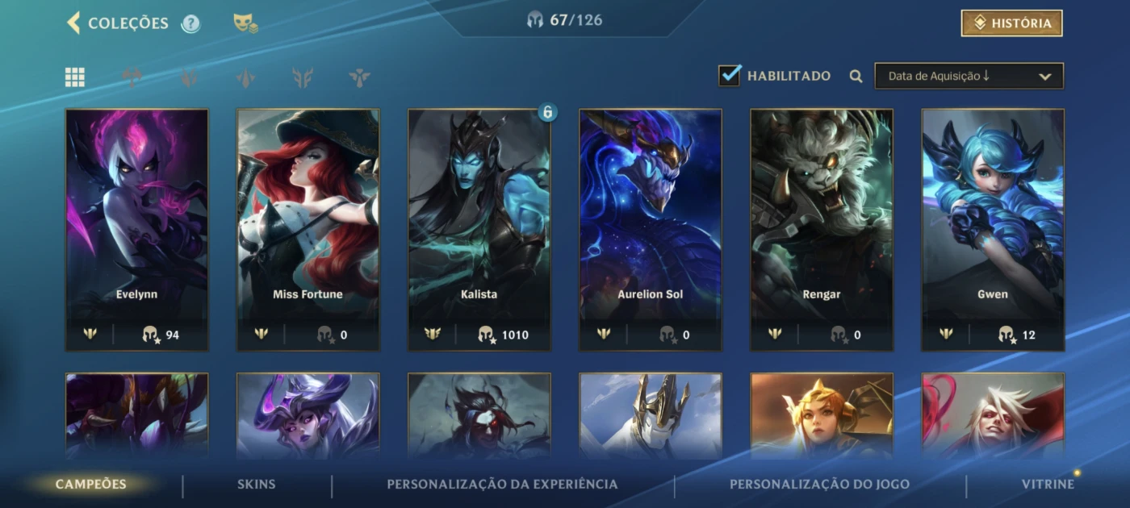Click the sort dropdown chevron arrow

1045,77
